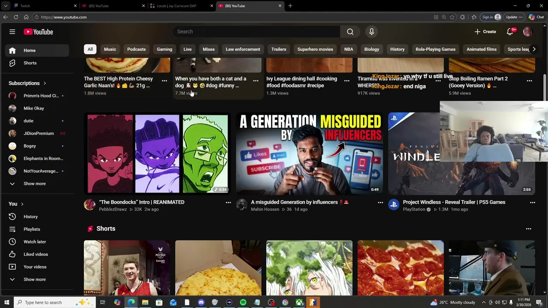Select the Gaming filter chip
The width and height of the screenshot is (548, 308).
(x=164, y=49)
